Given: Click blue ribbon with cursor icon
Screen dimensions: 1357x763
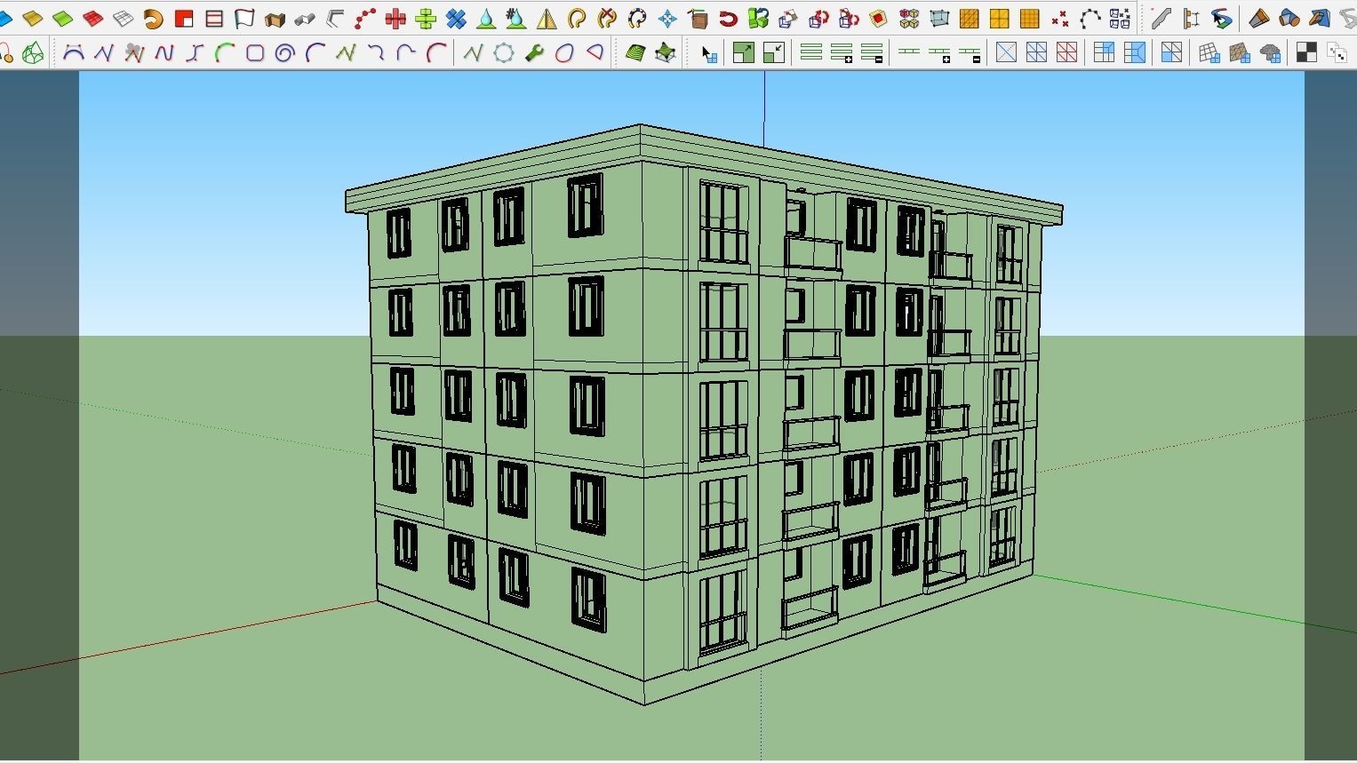Looking at the screenshot, I should point(1222,19).
